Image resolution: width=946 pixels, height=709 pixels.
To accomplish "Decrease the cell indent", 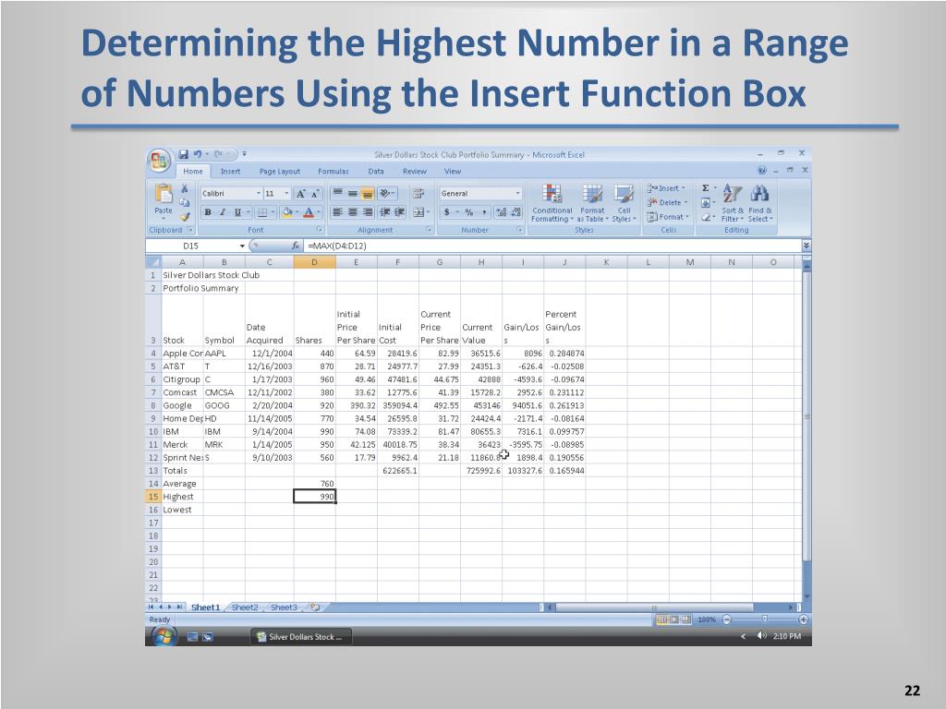I will 385,212.
